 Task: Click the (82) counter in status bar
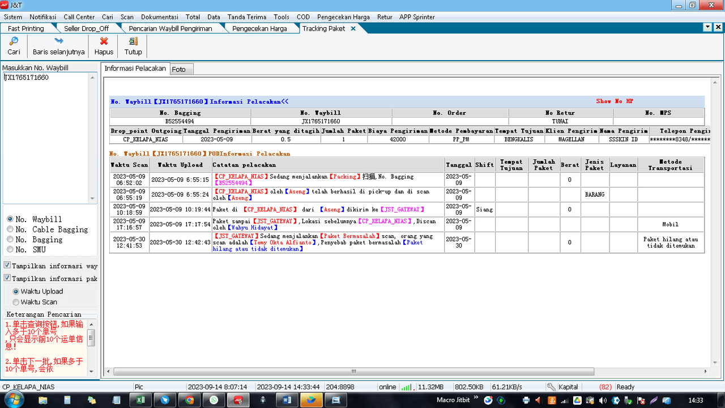click(x=605, y=387)
